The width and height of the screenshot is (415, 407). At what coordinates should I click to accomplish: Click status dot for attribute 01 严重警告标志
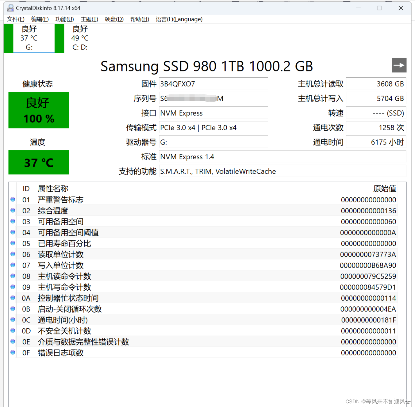coord(13,200)
